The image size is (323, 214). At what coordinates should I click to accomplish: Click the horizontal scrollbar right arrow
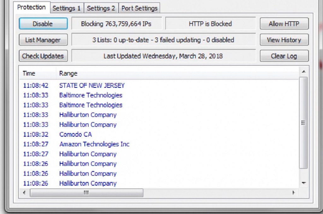click(294, 193)
